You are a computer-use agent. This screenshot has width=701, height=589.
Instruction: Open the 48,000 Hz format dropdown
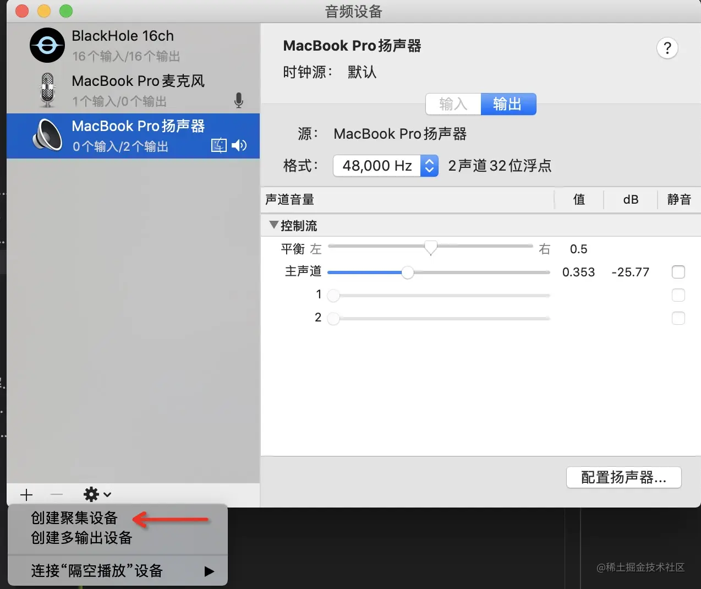click(386, 166)
